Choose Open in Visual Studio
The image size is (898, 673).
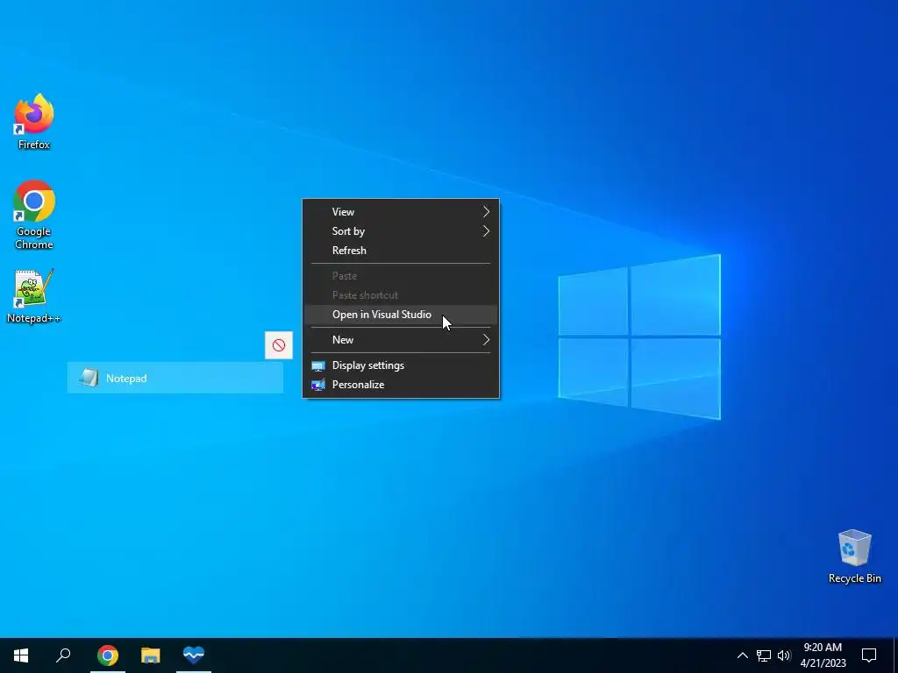(x=401, y=315)
